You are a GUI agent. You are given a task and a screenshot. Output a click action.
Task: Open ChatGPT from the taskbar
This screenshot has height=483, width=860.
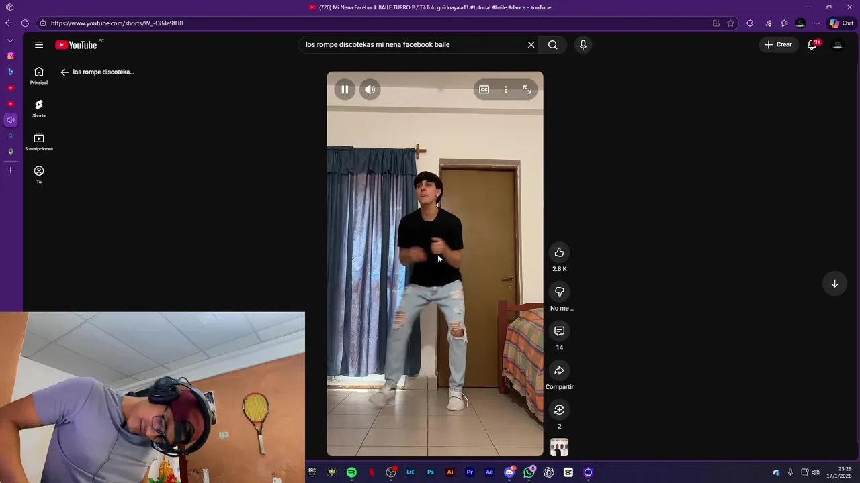point(548,472)
